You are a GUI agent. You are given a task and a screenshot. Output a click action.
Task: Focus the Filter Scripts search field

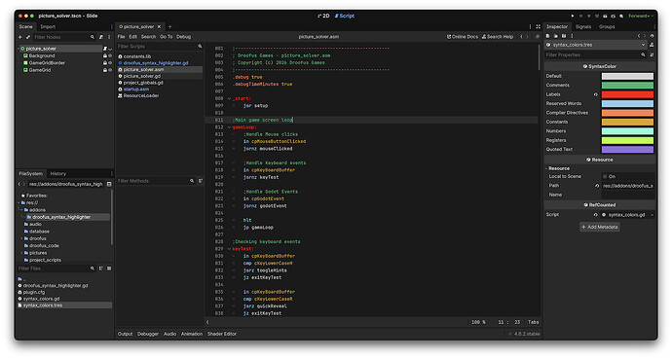click(x=160, y=46)
